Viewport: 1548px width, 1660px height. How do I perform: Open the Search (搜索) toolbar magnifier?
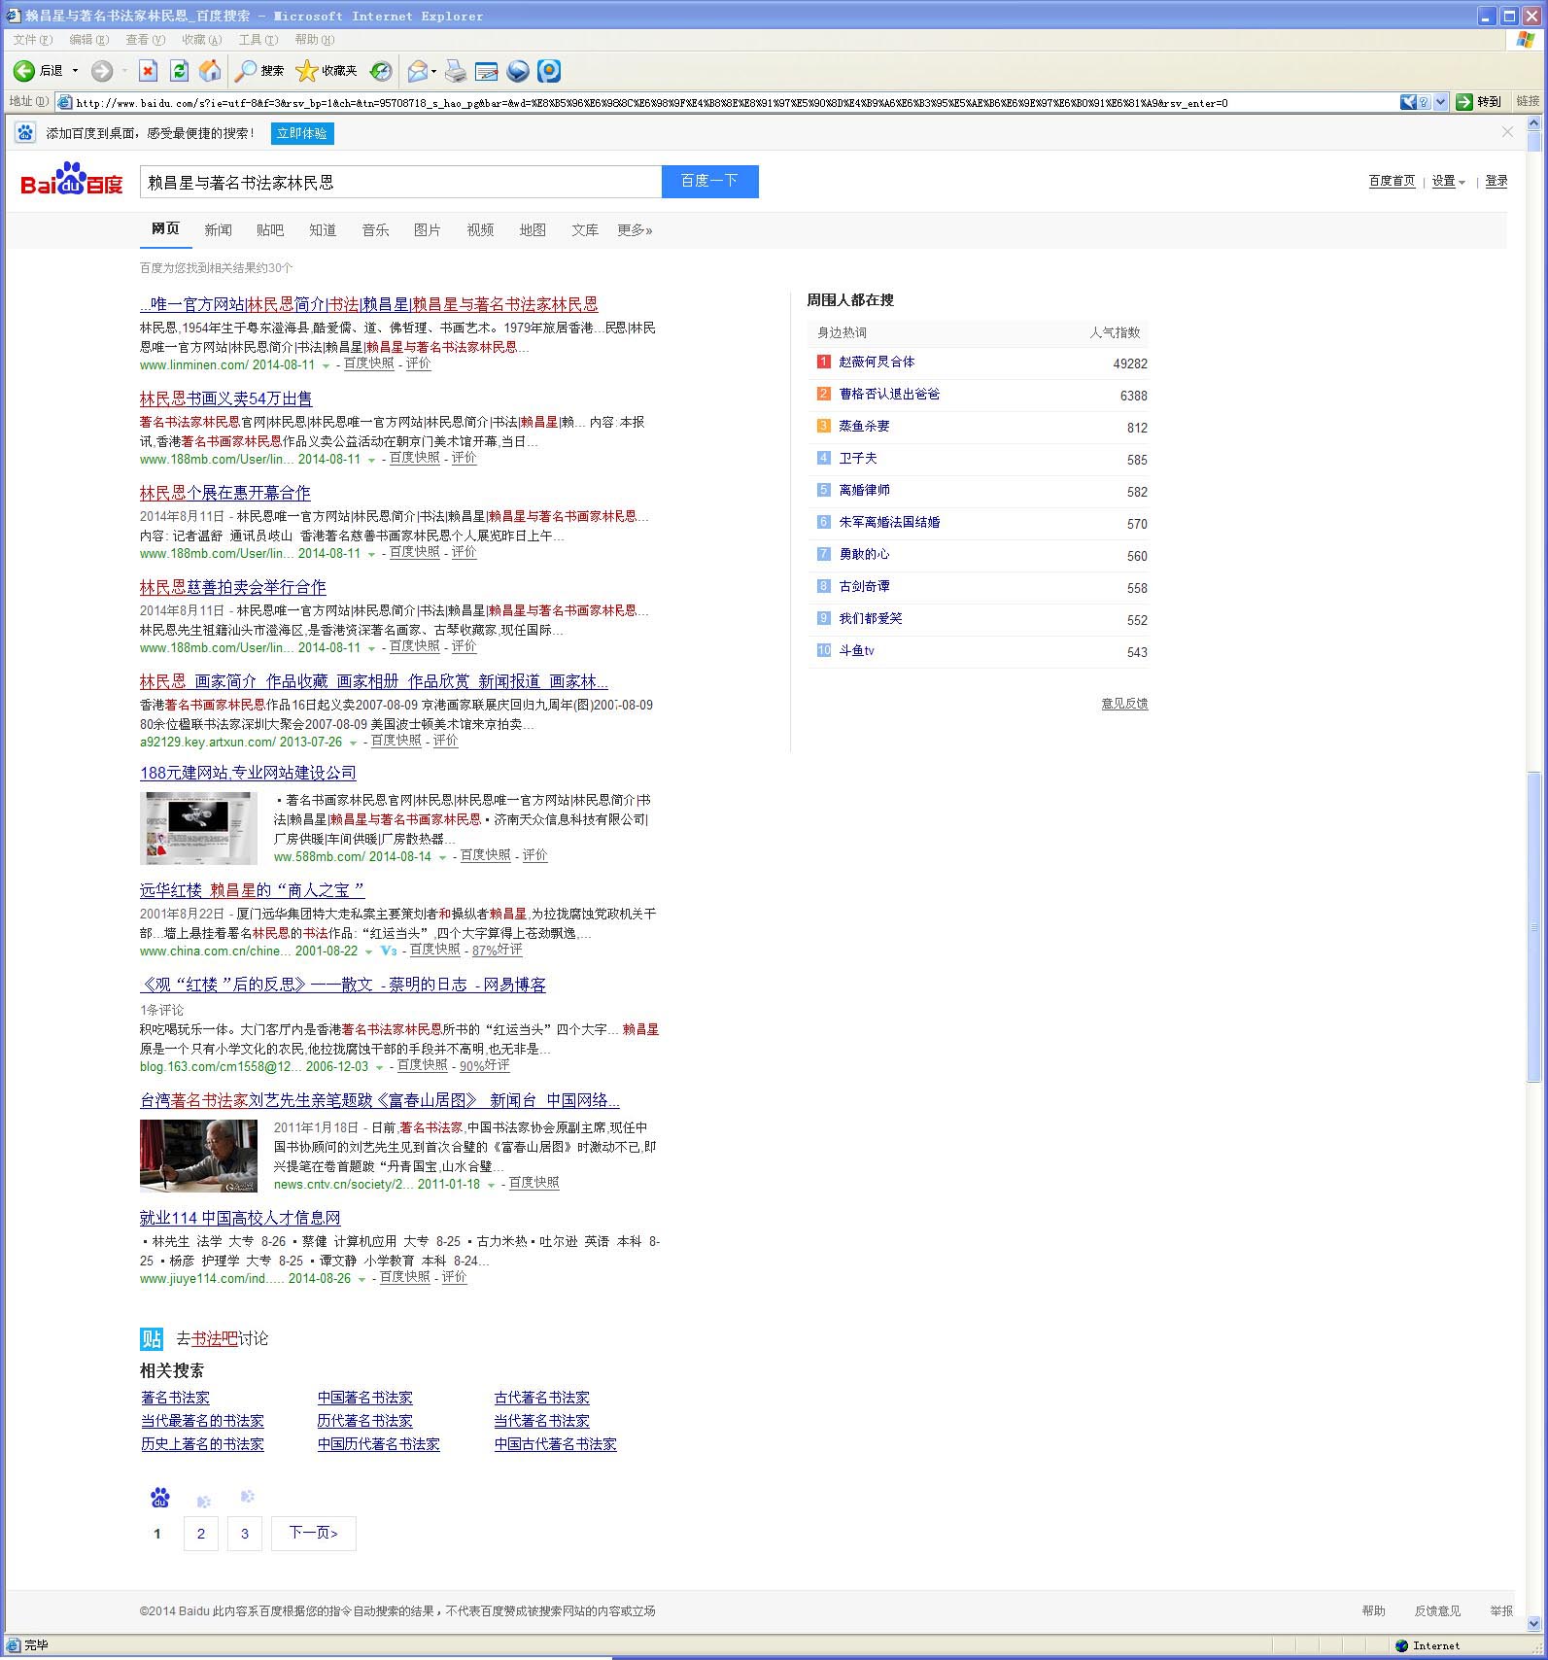[x=246, y=71]
